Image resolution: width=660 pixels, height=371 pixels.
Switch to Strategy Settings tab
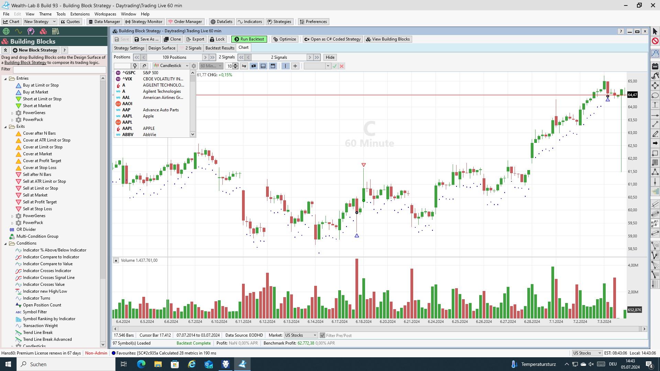pos(129,48)
